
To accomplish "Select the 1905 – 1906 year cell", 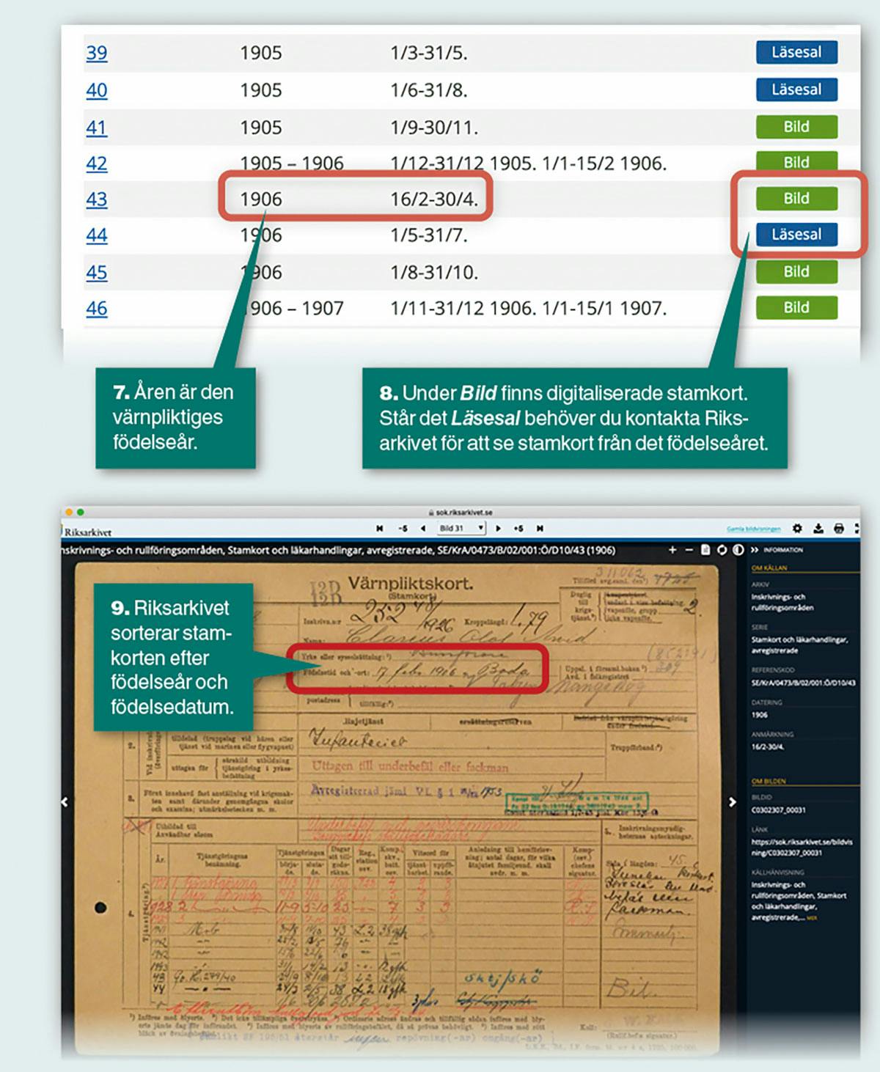I will 292,164.
